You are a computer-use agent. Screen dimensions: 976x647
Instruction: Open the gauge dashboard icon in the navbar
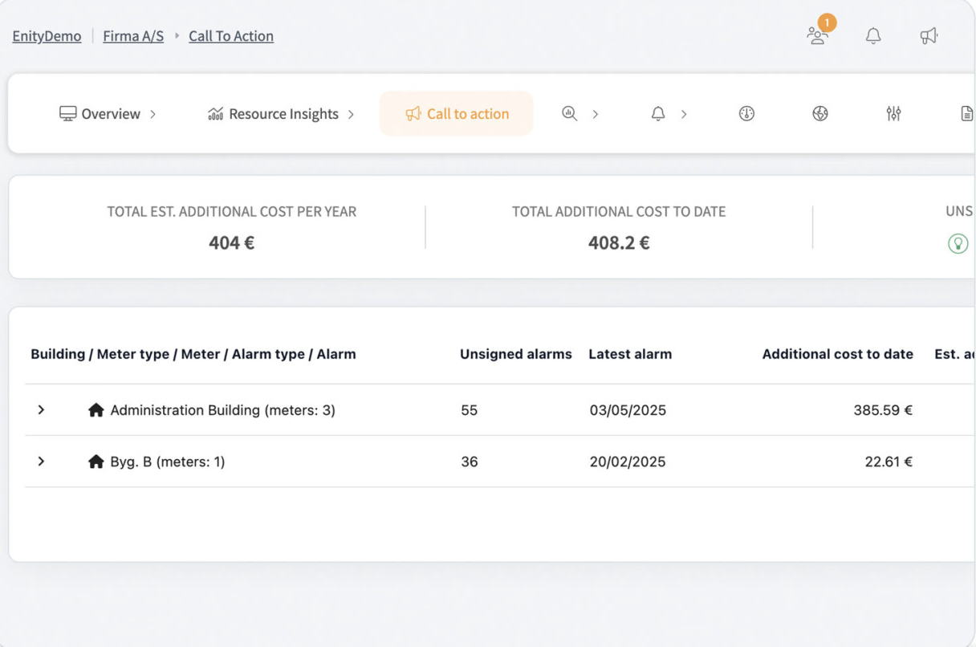click(745, 113)
